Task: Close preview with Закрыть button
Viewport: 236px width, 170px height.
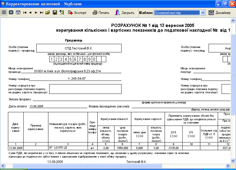Action: point(124,13)
